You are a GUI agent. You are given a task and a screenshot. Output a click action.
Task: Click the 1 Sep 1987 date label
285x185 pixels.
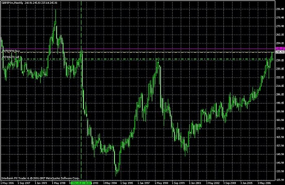pyautogui.click(x=25, y=183)
